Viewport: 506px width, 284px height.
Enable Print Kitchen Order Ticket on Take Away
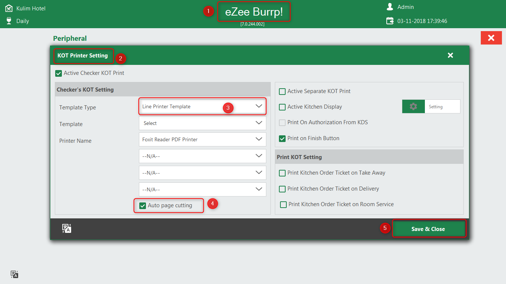pyautogui.click(x=282, y=173)
